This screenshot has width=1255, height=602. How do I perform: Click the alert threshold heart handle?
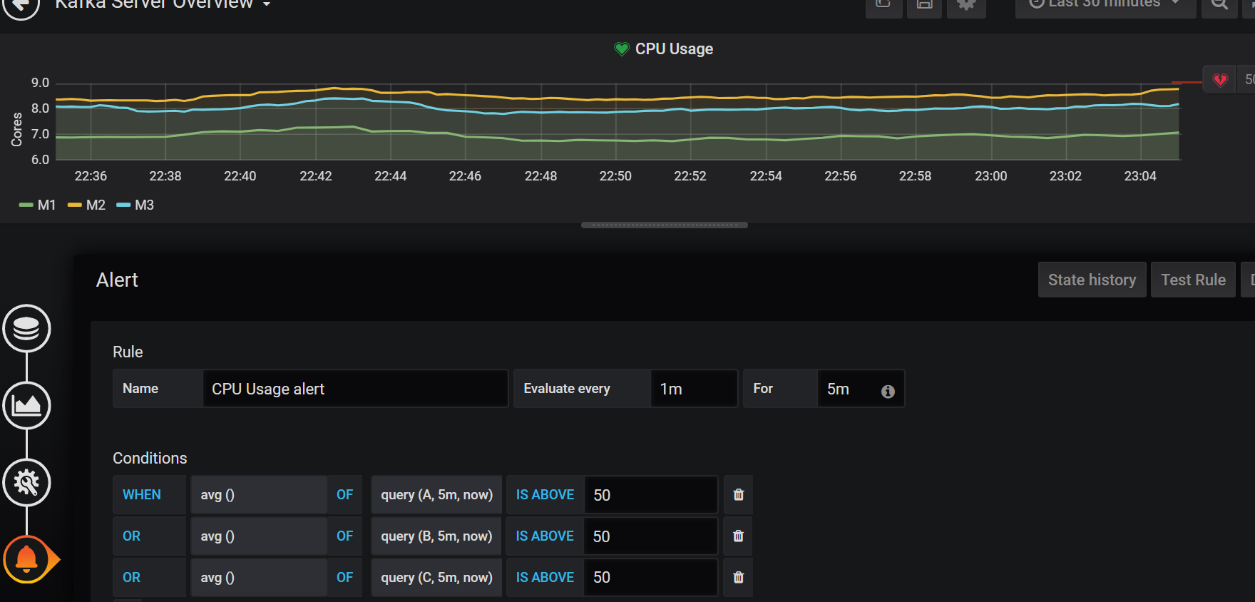coord(1220,80)
